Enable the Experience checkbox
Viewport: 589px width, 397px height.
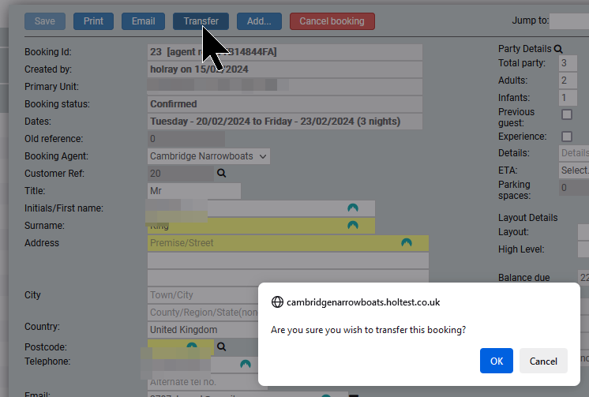(567, 137)
